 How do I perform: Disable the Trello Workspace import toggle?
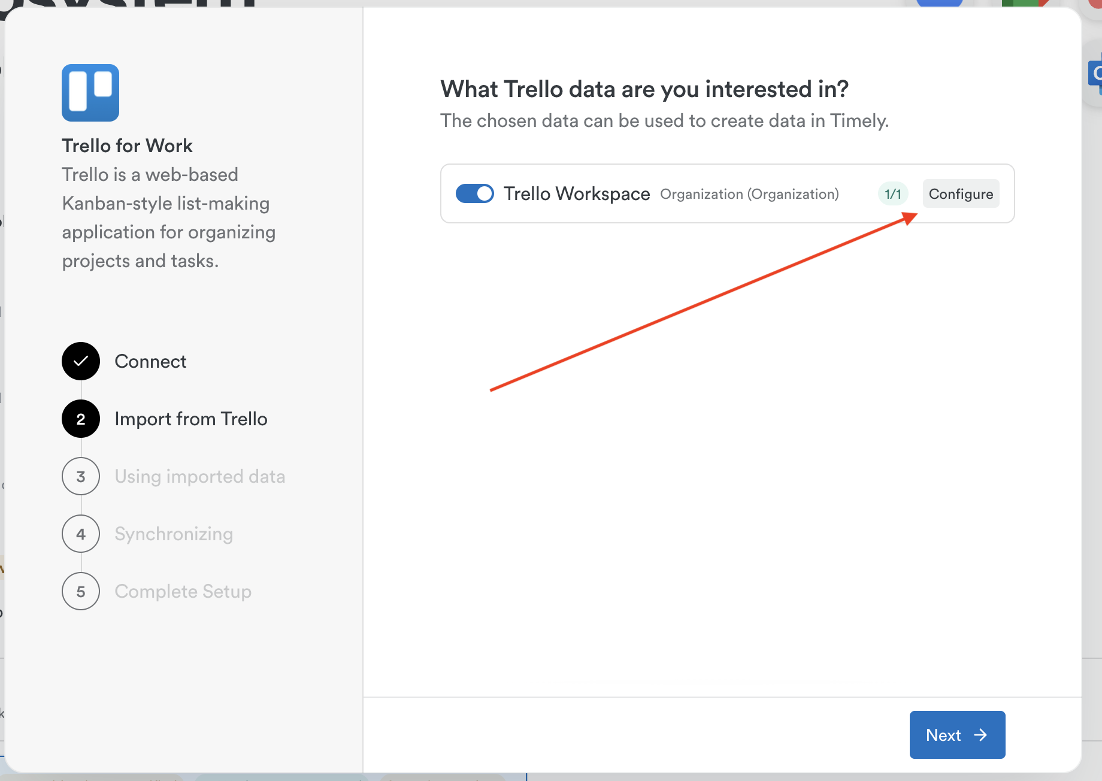coord(474,193)
